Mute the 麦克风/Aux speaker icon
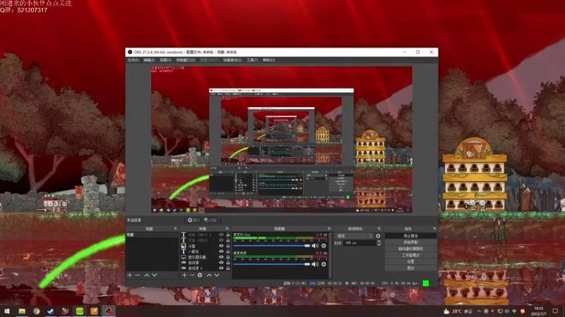This screenshot has width=565, height=317. click(315, 245)
